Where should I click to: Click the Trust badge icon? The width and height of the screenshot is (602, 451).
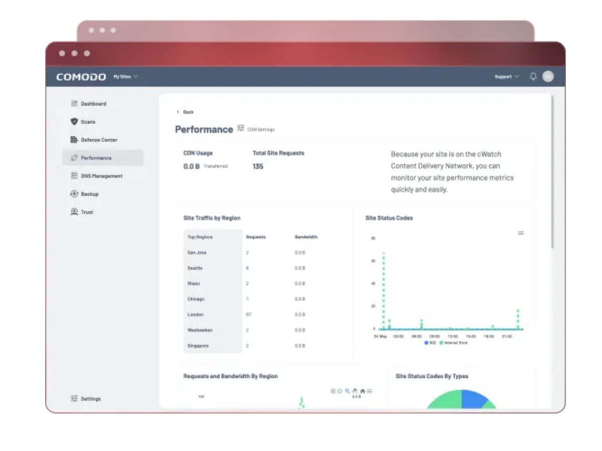[x=74, y=212]
